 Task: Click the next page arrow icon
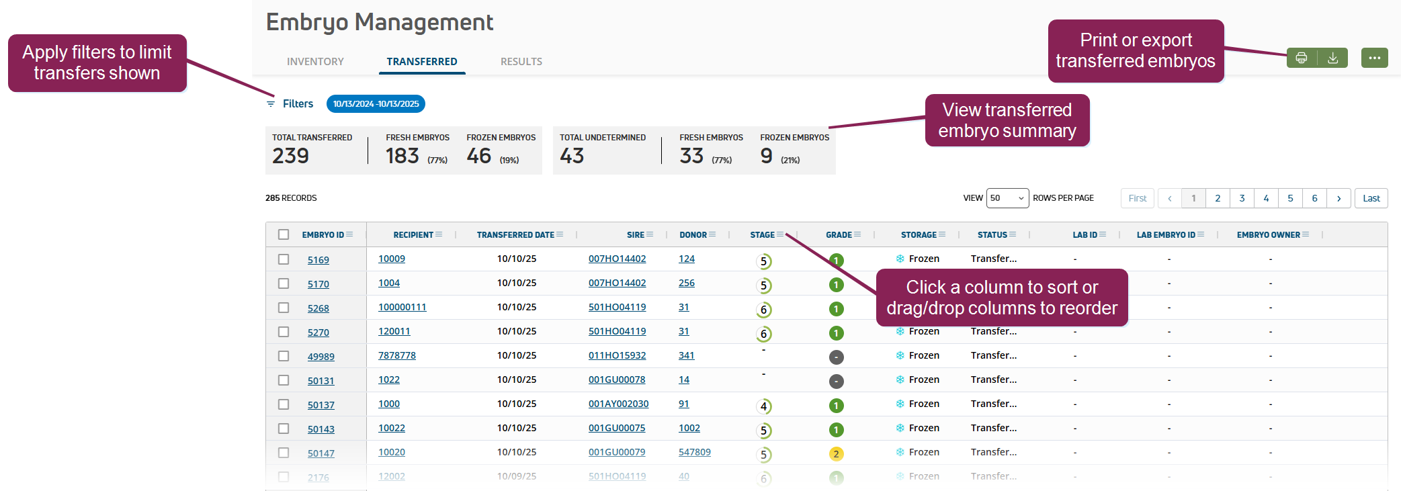[1338, 198]
